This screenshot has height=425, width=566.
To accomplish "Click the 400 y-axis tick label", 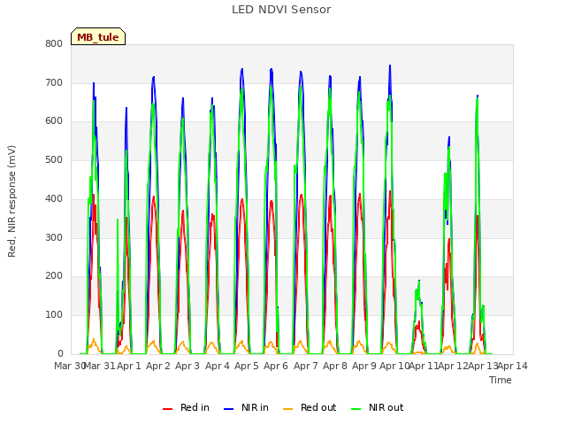I will coord(54,198).
